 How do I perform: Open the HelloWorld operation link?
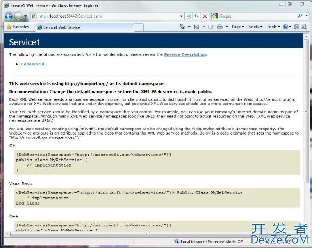(x=32, y=64)
